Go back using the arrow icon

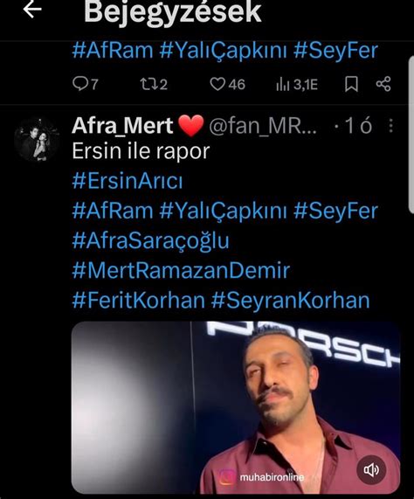[x=32, y=9]
